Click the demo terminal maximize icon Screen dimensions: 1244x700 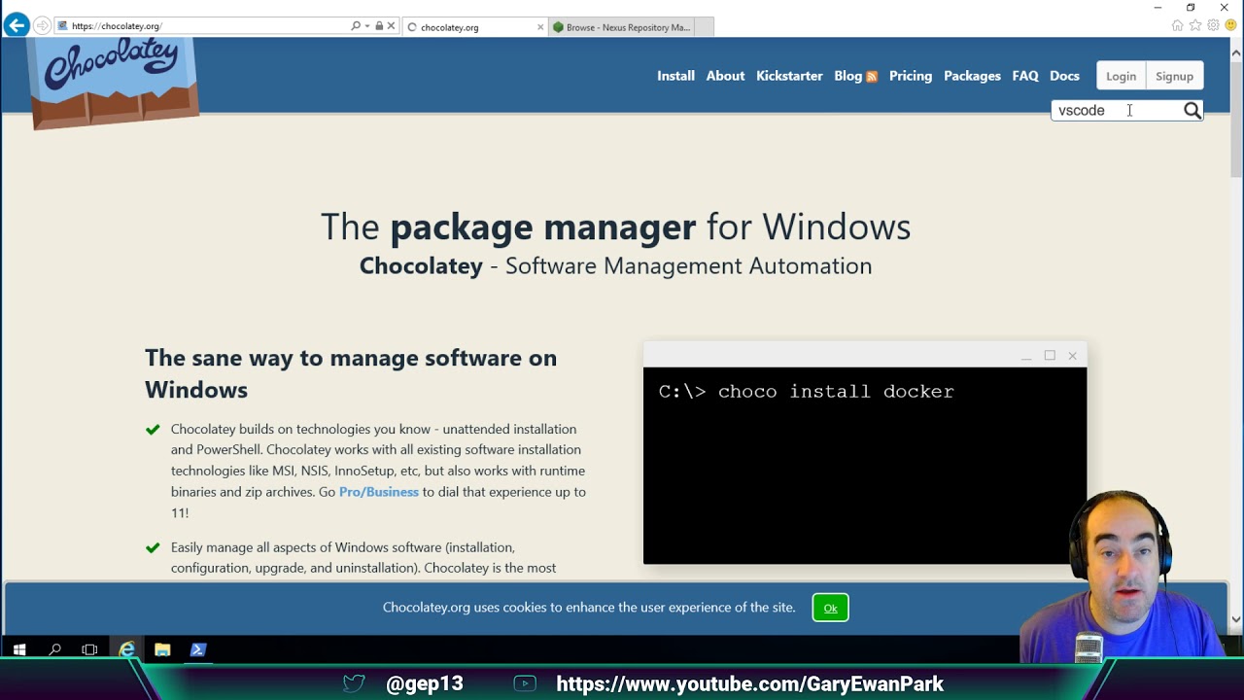coord(1050,356)
